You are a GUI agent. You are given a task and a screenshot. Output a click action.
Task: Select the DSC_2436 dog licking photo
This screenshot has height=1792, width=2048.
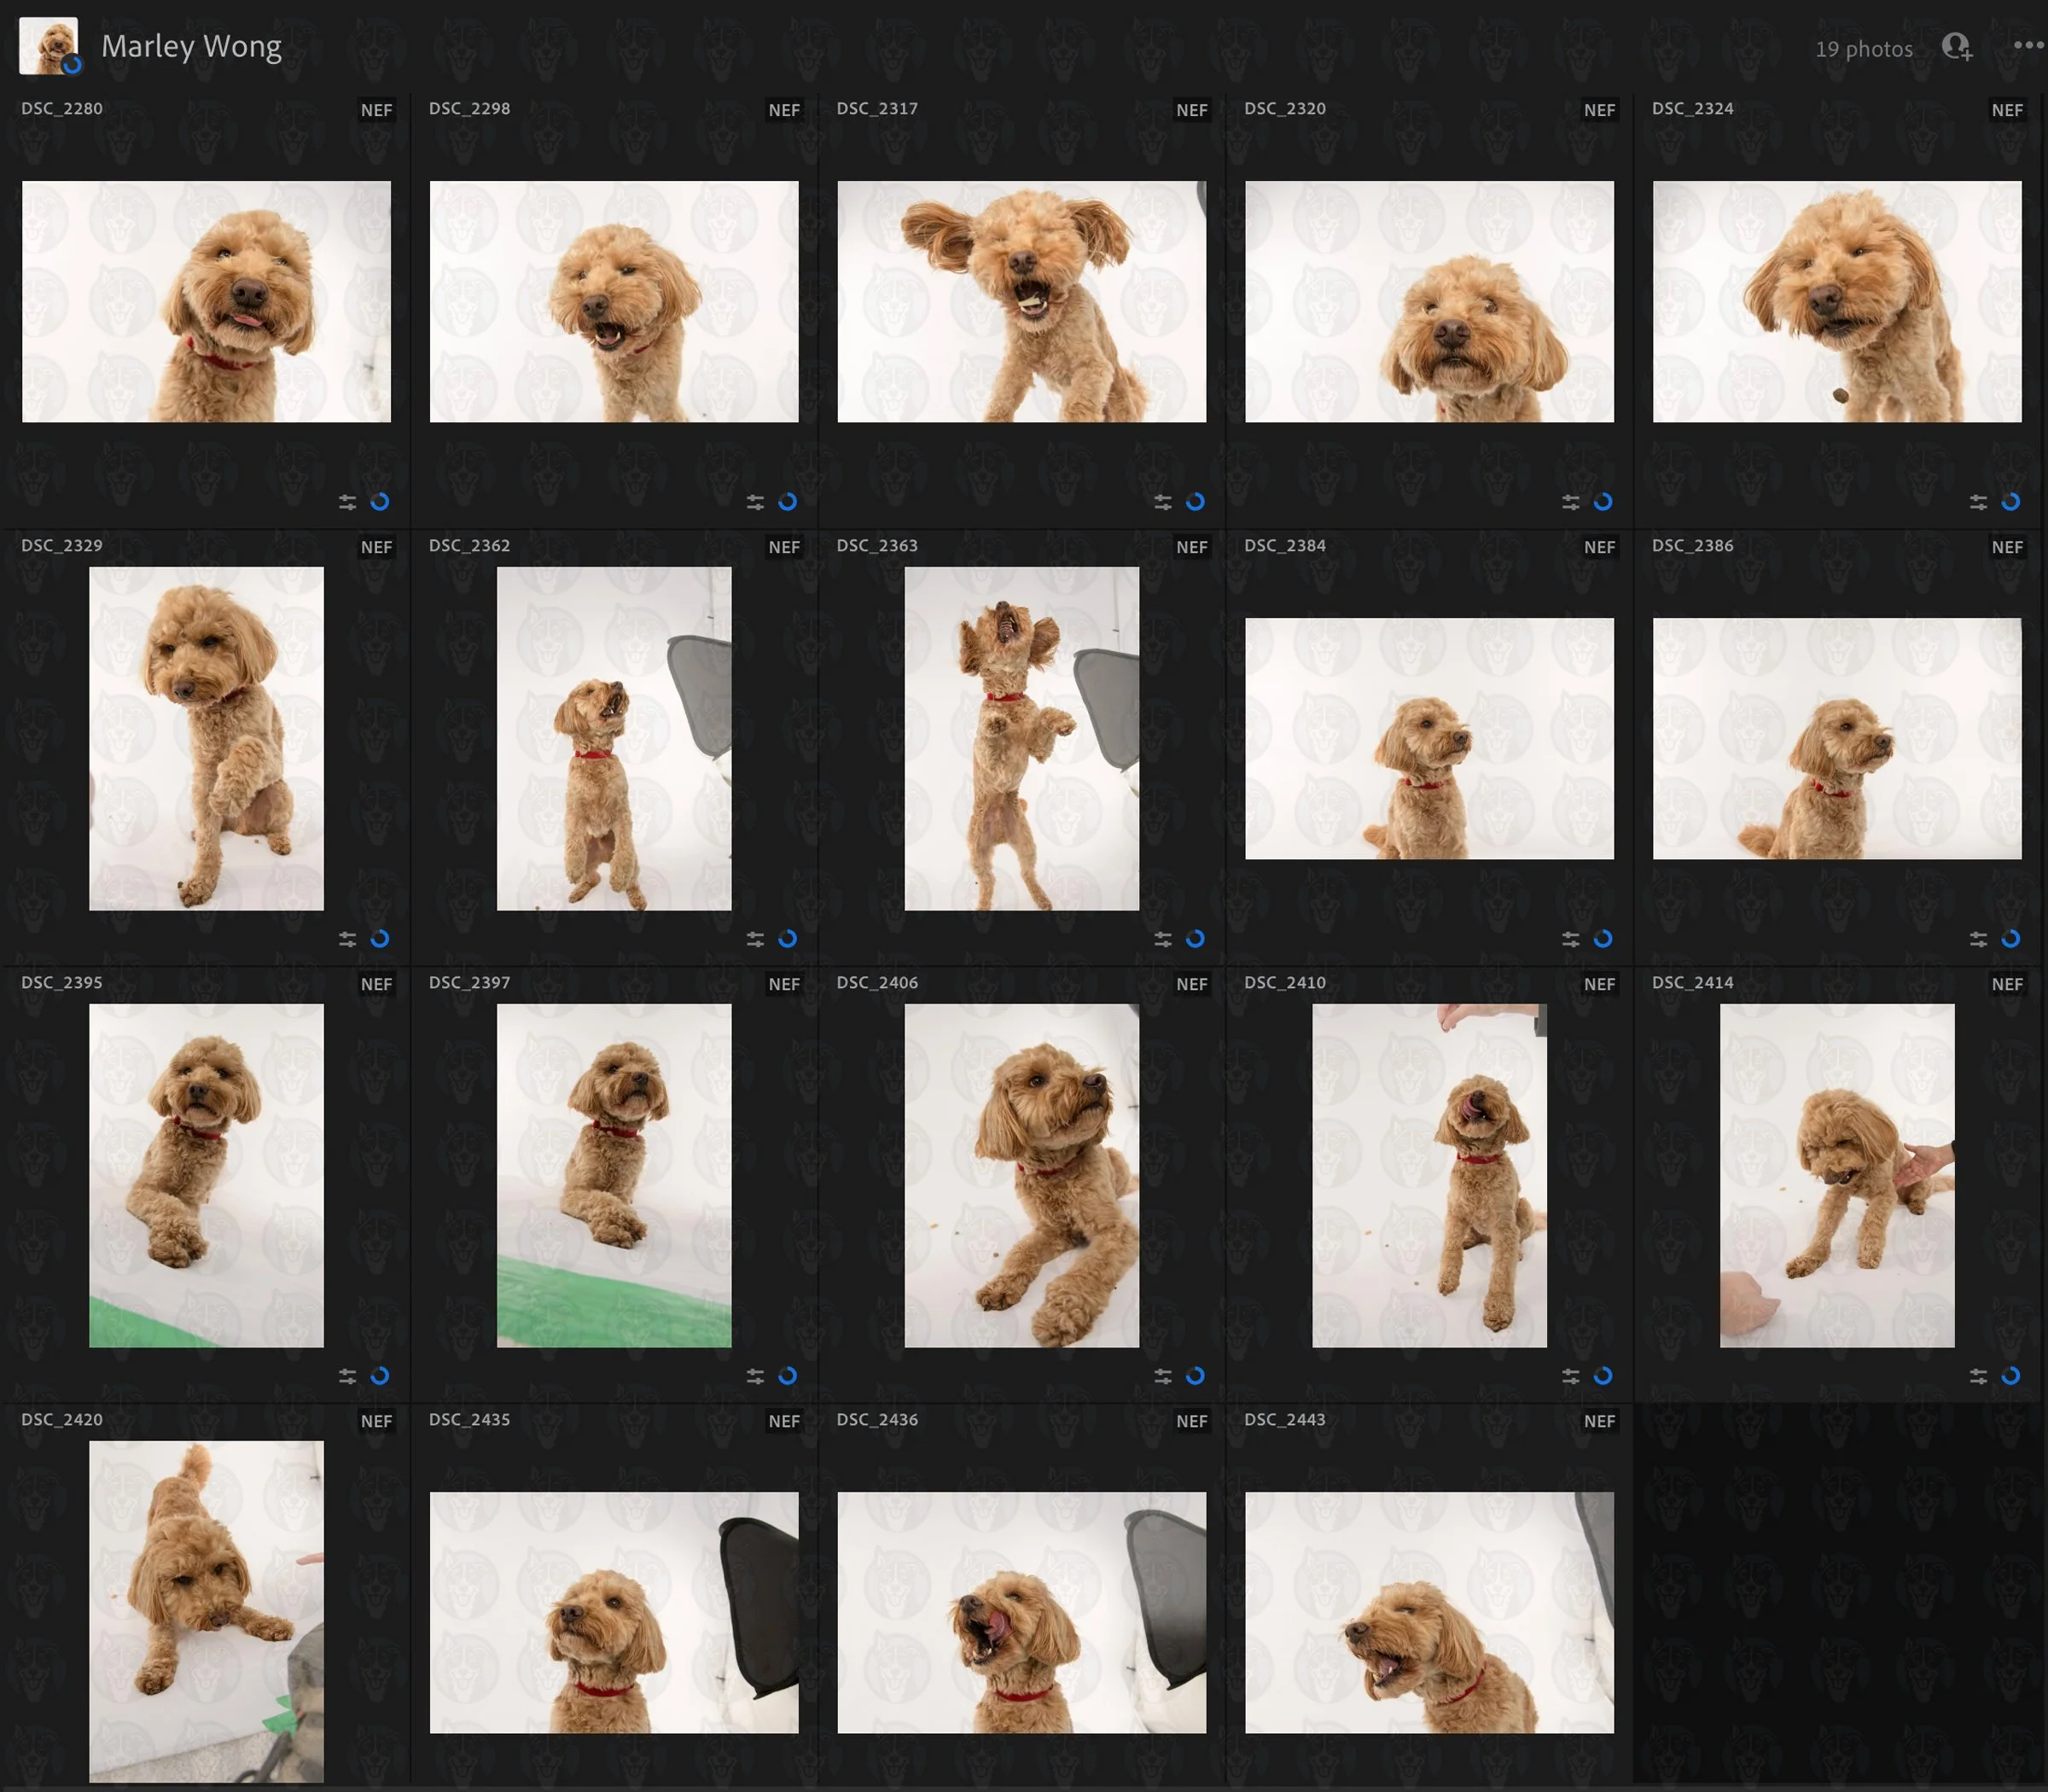point(1021,1612)
